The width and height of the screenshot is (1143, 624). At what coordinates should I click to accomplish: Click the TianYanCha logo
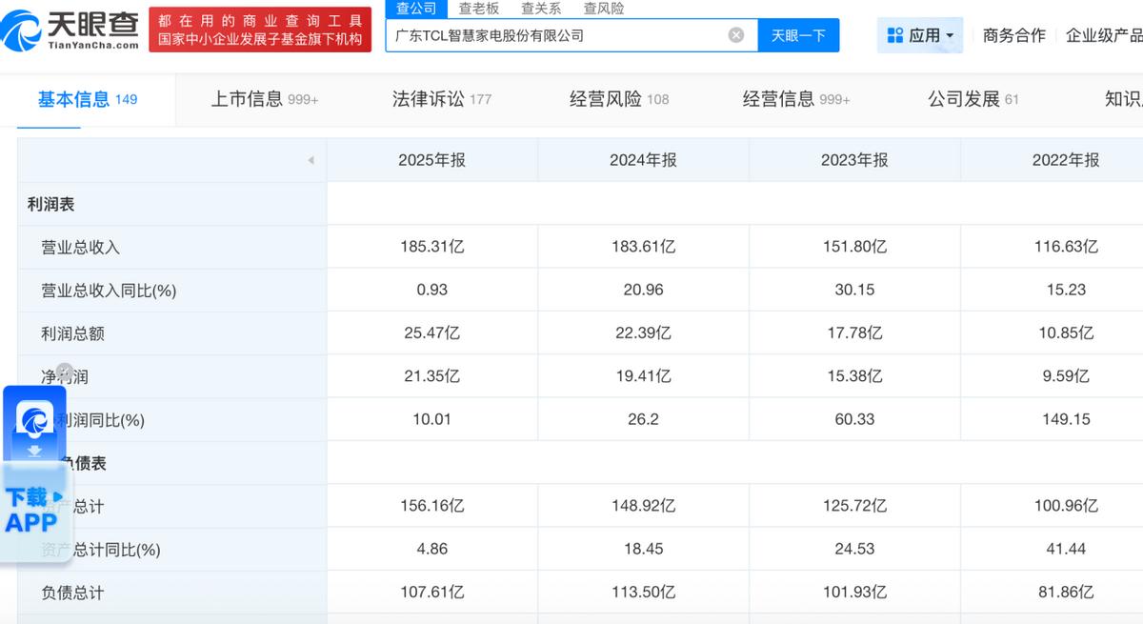coord(70,30)
